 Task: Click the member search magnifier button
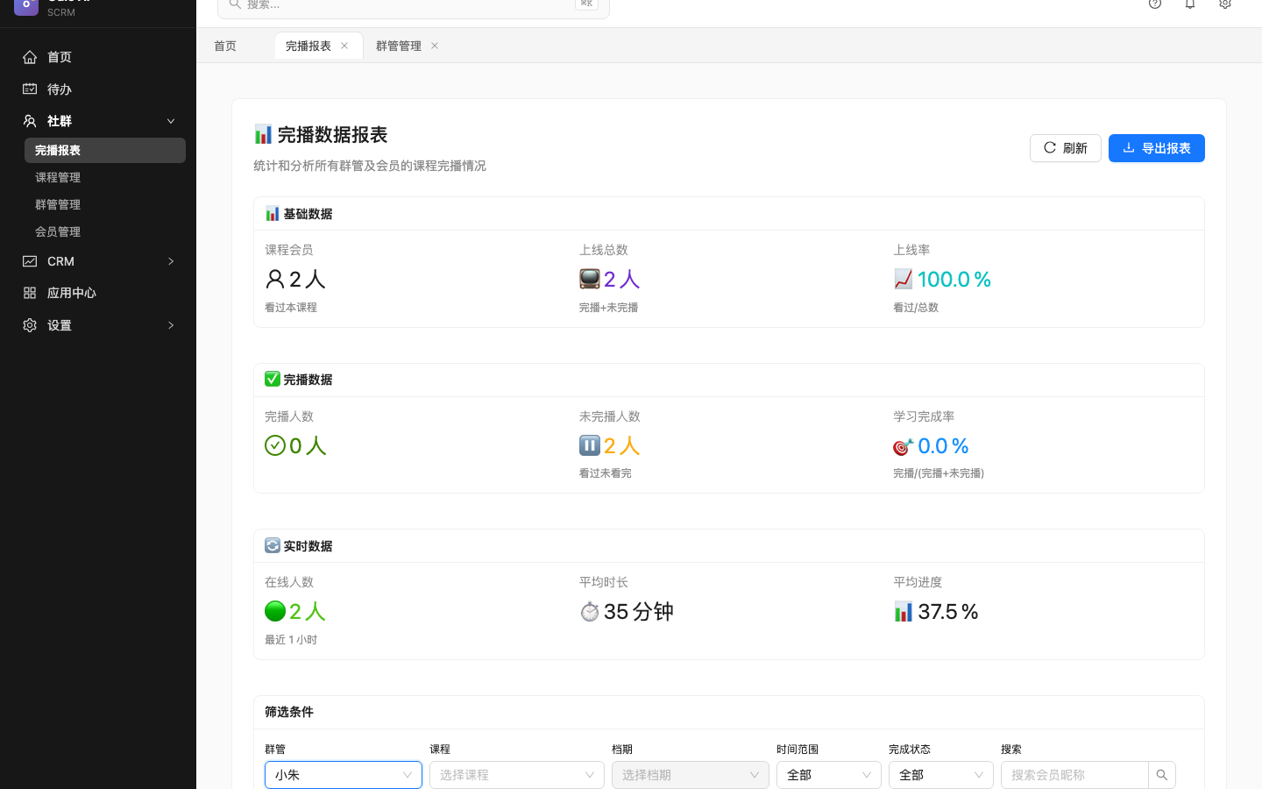point(1162,775)
